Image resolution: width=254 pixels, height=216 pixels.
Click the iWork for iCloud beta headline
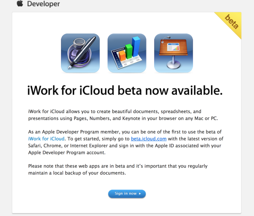[125, 90]
